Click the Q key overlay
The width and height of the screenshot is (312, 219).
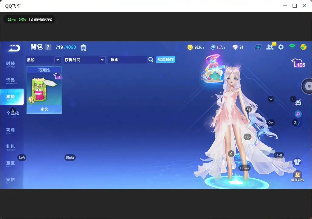click(248, 109)
